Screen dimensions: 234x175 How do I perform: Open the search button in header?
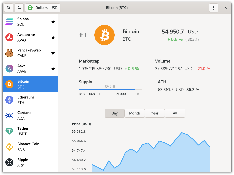[9, 8]
